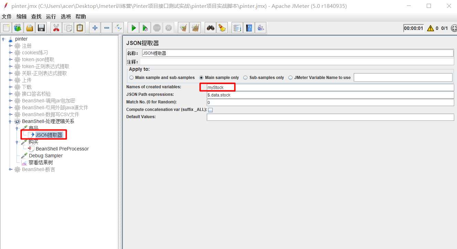Click Start no pauses icon

pyautogui.click(x=145, y=28)
